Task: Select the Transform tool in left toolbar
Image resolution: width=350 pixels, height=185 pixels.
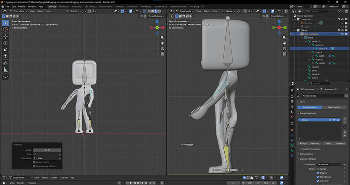Action: point(6,56)
